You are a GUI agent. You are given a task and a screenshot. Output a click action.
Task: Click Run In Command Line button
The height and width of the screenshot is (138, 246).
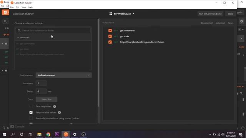(210, 14)
